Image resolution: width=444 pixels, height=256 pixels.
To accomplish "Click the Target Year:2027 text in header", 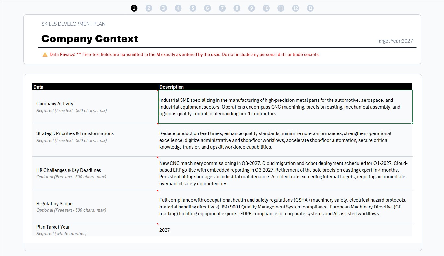I will 395,41.
